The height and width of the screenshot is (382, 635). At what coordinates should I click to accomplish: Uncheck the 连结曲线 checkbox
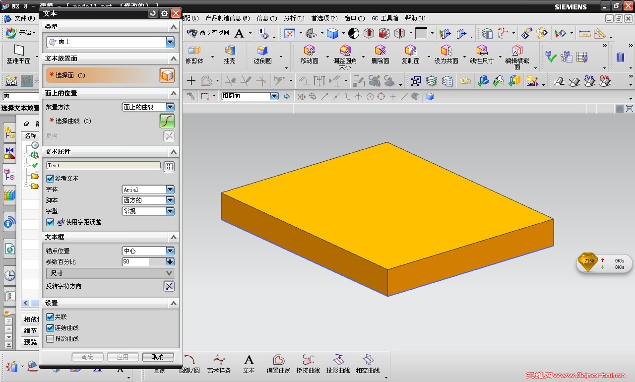coord(50,327)
